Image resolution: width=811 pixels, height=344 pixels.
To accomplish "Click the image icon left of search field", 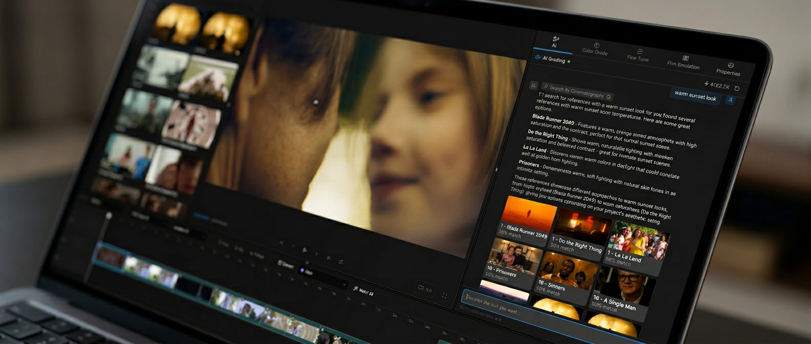I will pyautogui.click(x=533, y=85).
